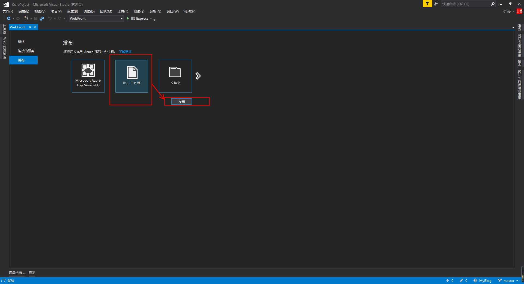This screenshot has width=524, height=284.
Task: Open the Web 发布活动 side tab
Action: (5, 48)
